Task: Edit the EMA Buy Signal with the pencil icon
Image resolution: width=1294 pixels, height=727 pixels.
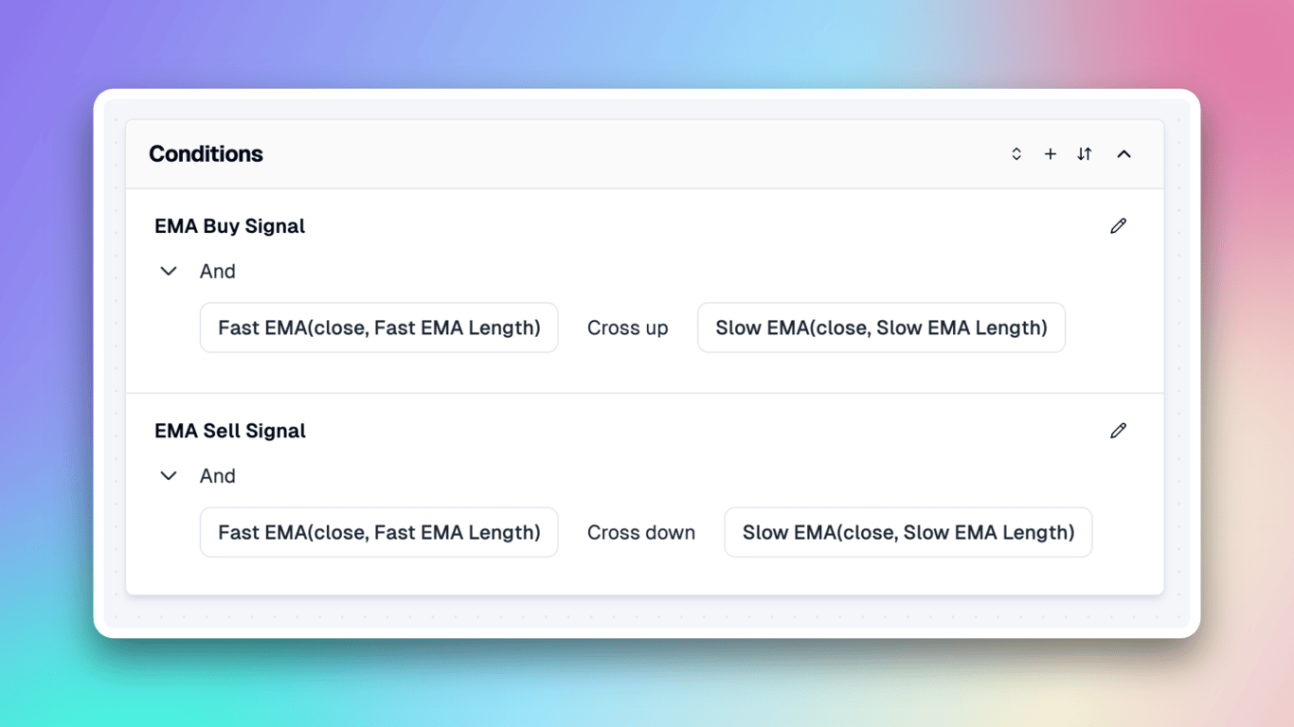Action: (1119, 226)
